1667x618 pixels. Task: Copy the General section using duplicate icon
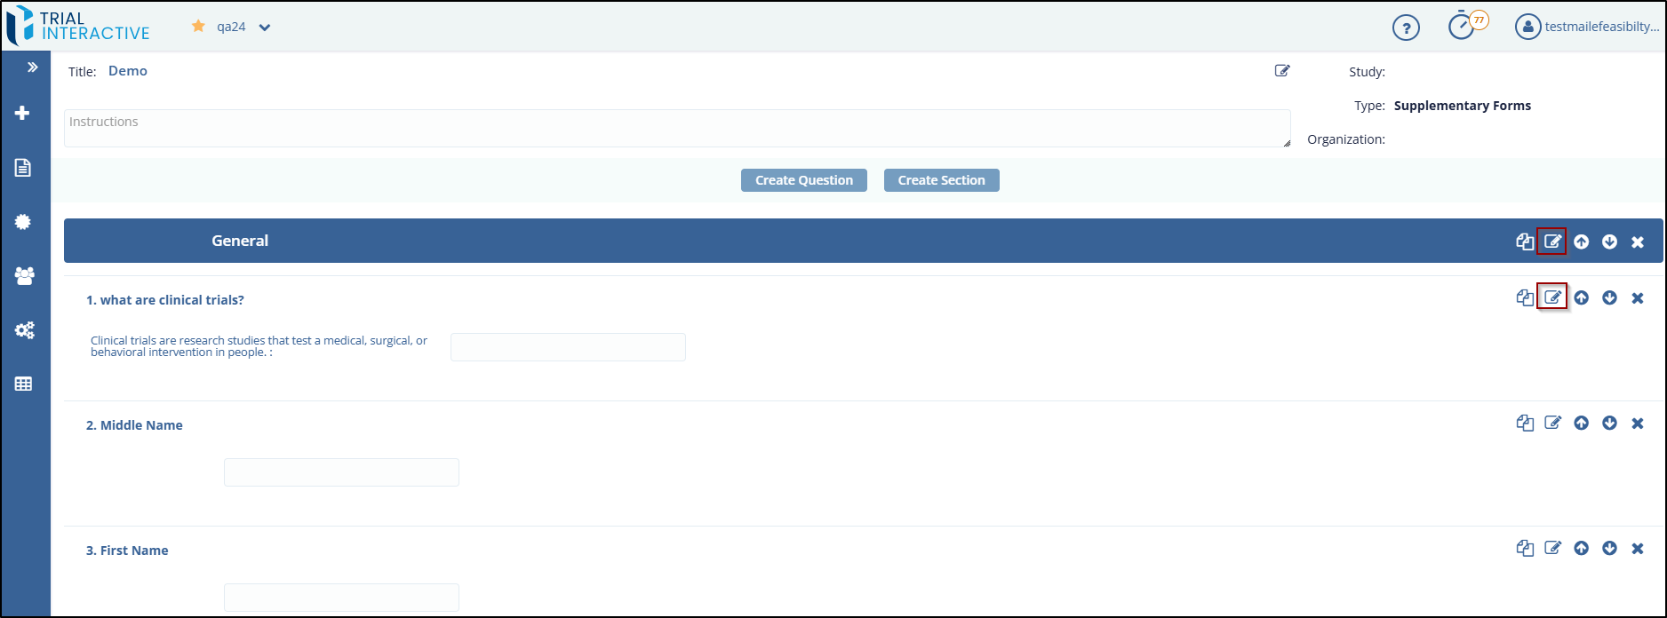pos(1525,242)
